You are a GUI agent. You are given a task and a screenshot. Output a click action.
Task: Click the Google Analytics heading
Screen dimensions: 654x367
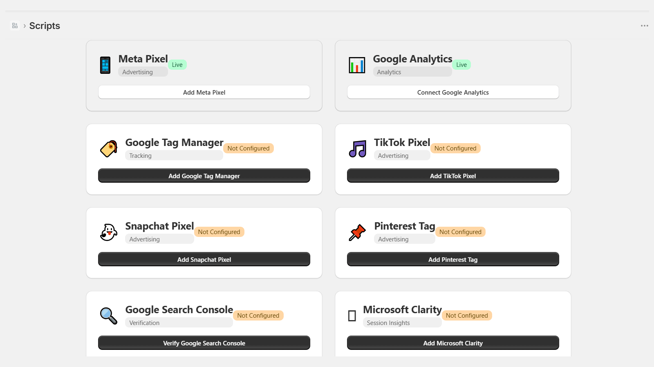412,59
